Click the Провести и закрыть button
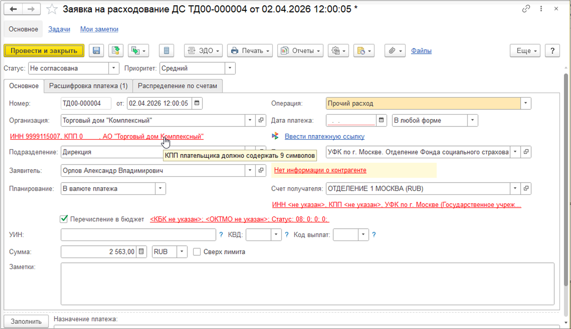Image resolution: width=571 pixels, height=329 pixels. coord(44,51)
